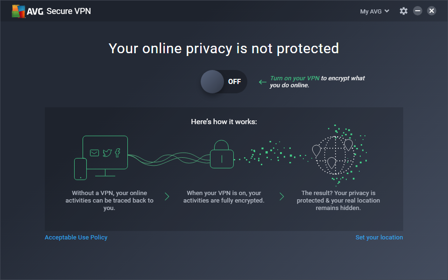Click the arrow after the second step text
The height and width of the screenshot is (280, 448).
point(281,196)
